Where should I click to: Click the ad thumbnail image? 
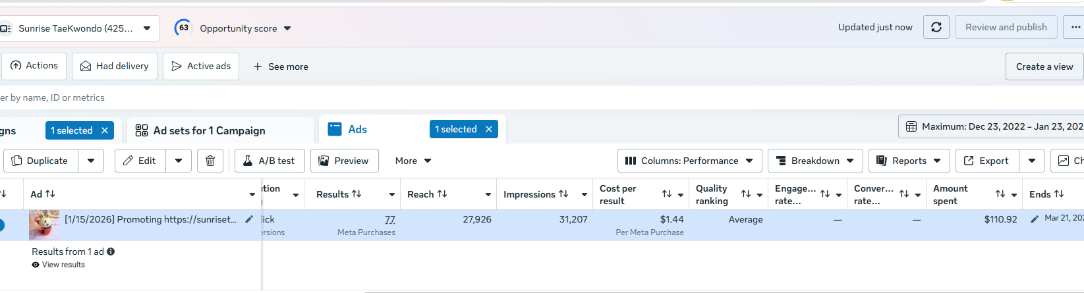click(x=44, y=225)
